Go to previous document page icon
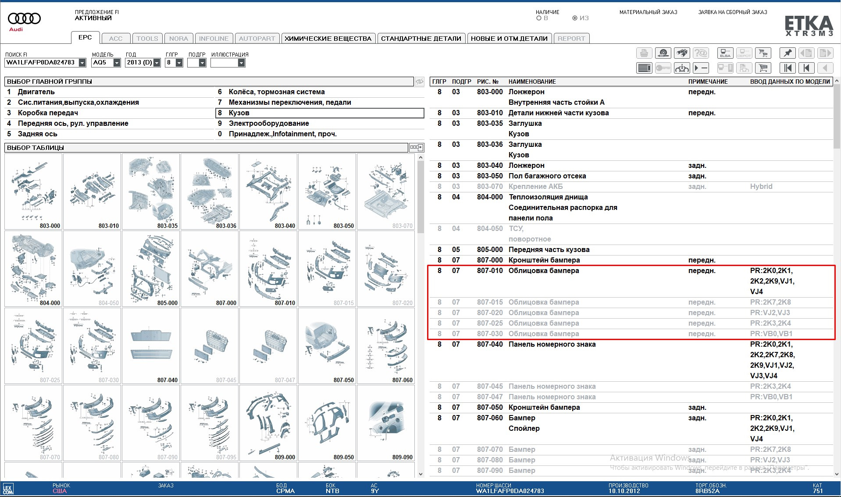This screenshot has width=841, height=497. pos(806,53)
